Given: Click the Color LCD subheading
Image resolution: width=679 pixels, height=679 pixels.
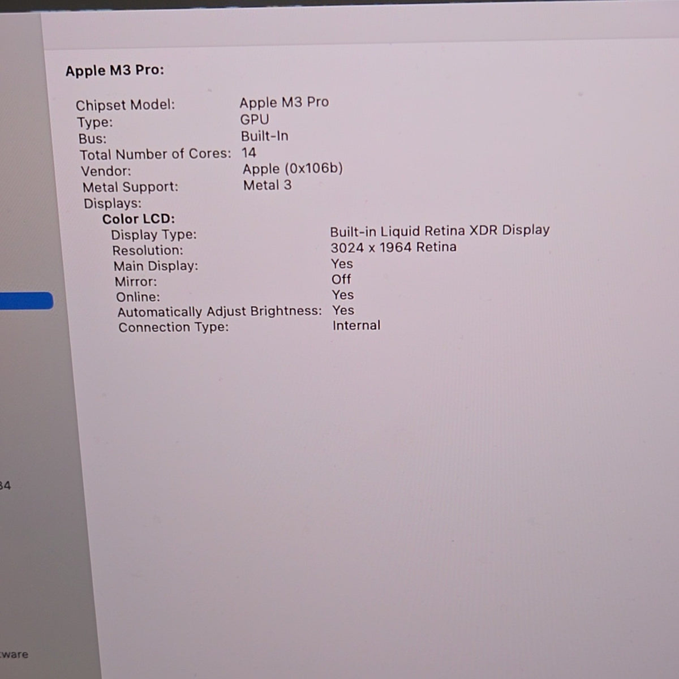Looking at the screenshot, I should tap(139, 219).
